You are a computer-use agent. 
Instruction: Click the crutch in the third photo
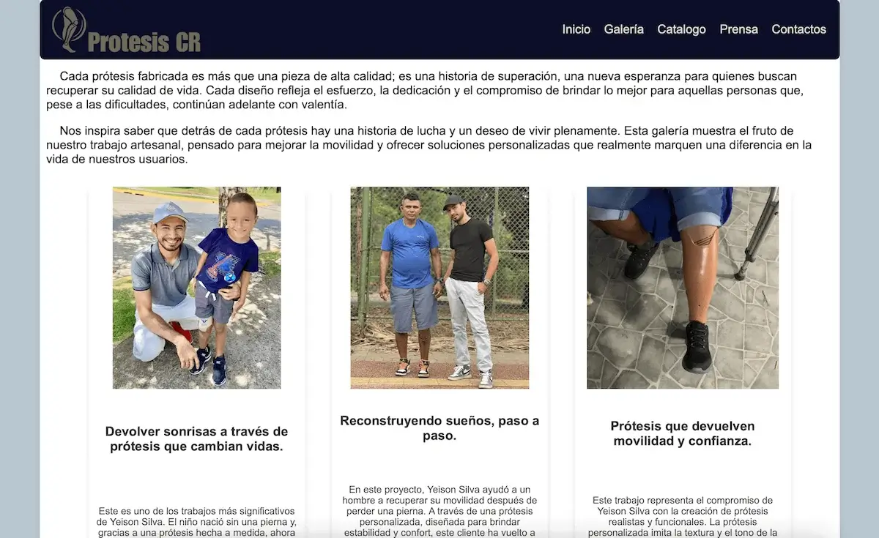click(757, 233)
